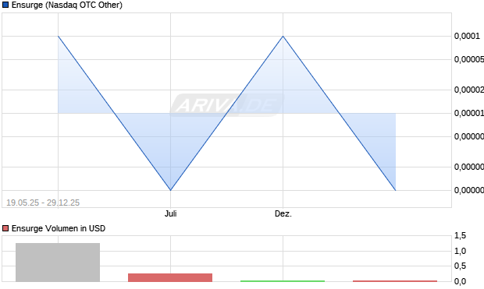Click the '1,5' volume axis value
484x289 pixels.
tap(460, 236)
